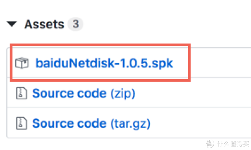Click empty space in the zip row
Screen dimensions: 251x150
pyautogui.click(x=192, y=93)
